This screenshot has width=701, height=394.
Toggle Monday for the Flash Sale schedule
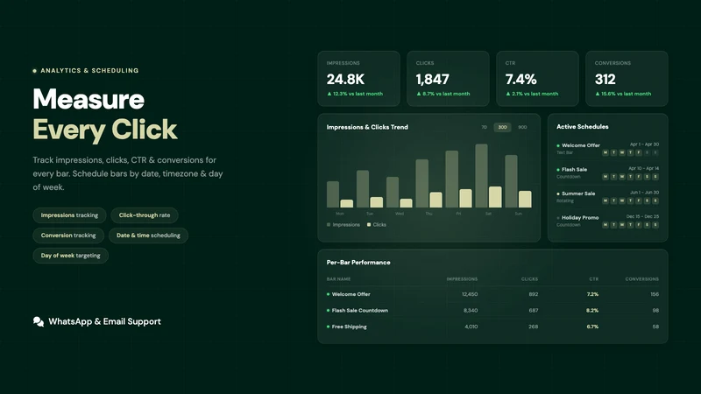click(x=605, y=177)
